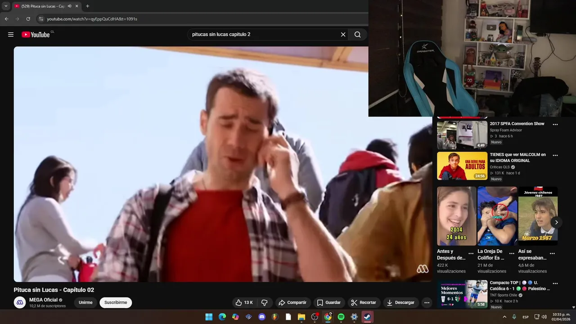Like the video (13 K)
This screenshot has width=576, height=324.
(x=244, y=302)
